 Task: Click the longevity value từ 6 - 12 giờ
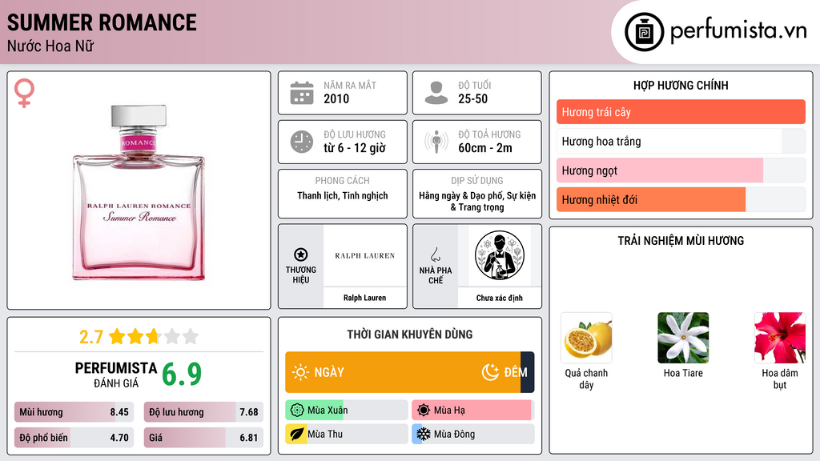tap(355, 148)
